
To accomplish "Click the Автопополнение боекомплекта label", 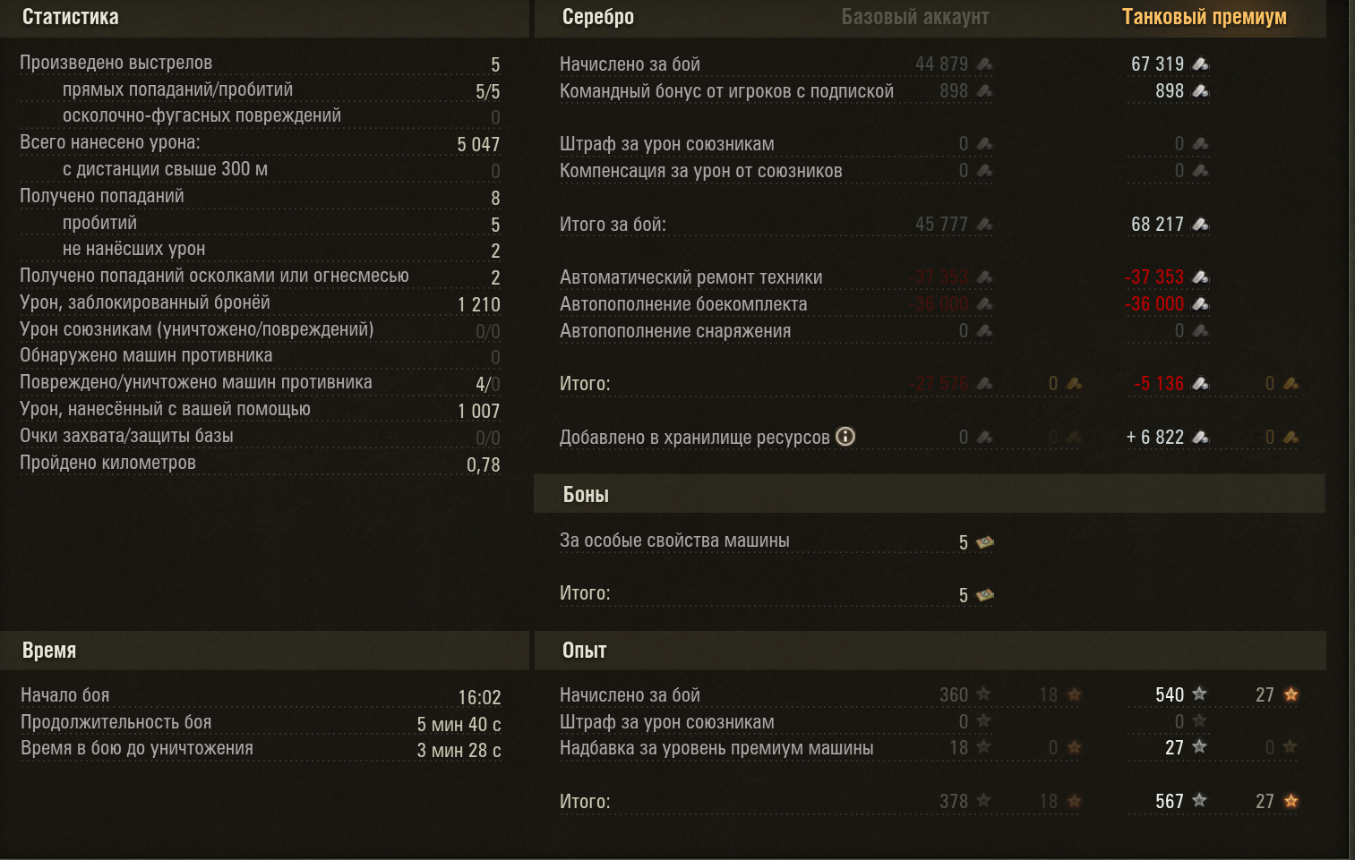I will click(683, 304).
